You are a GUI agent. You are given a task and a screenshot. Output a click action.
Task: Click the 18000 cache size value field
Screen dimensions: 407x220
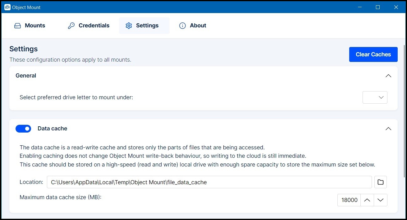tap(349, 200)
